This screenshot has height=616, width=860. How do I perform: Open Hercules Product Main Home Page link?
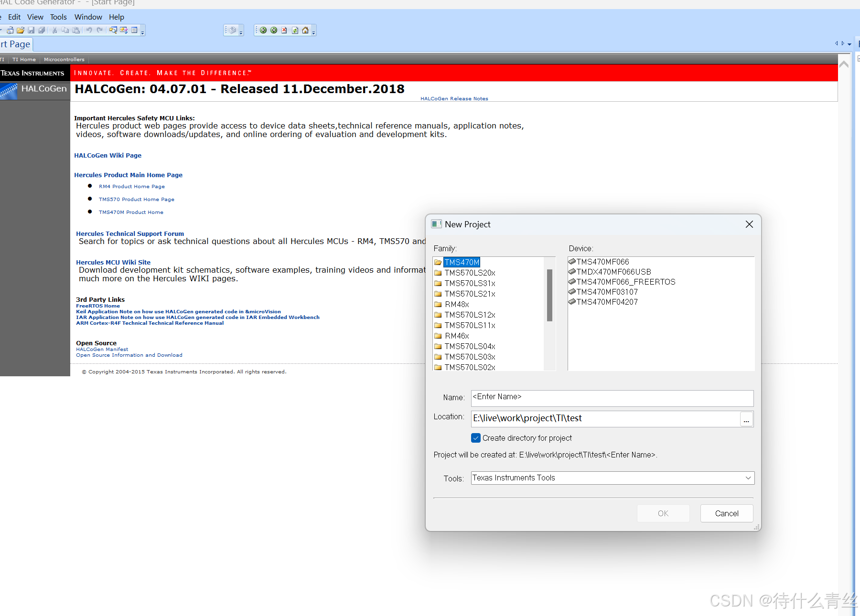(128, 175)
